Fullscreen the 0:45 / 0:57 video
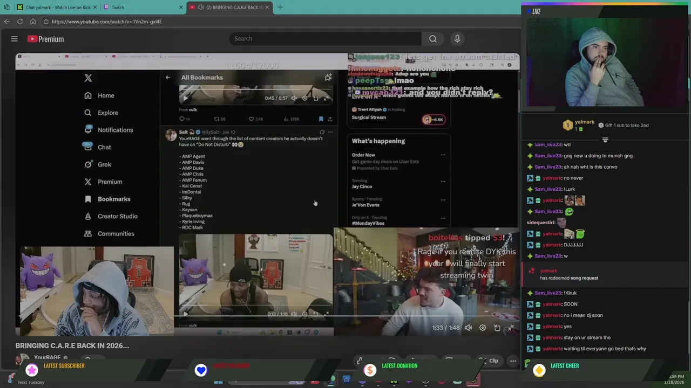 [x=326, y=98]
